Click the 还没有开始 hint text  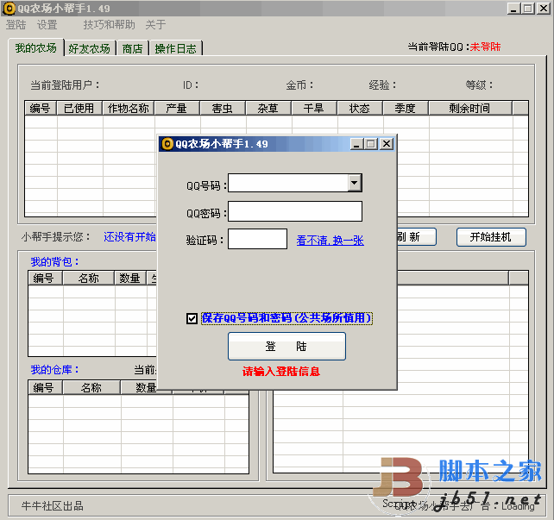click(129, 237)
